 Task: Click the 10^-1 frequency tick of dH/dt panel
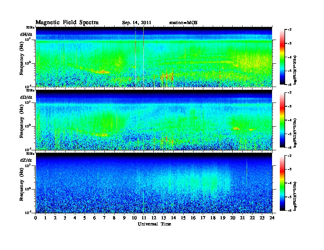[x=28, y=86]
